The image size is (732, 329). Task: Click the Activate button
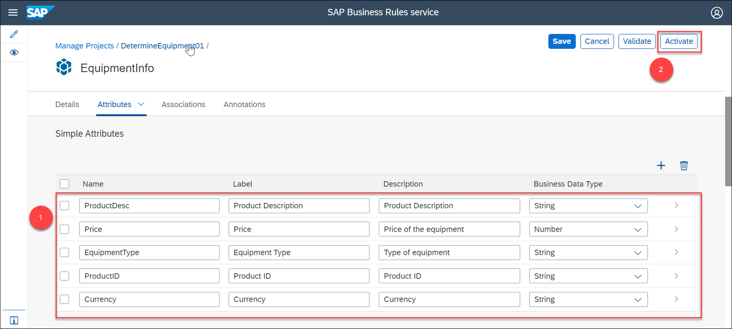679,41
